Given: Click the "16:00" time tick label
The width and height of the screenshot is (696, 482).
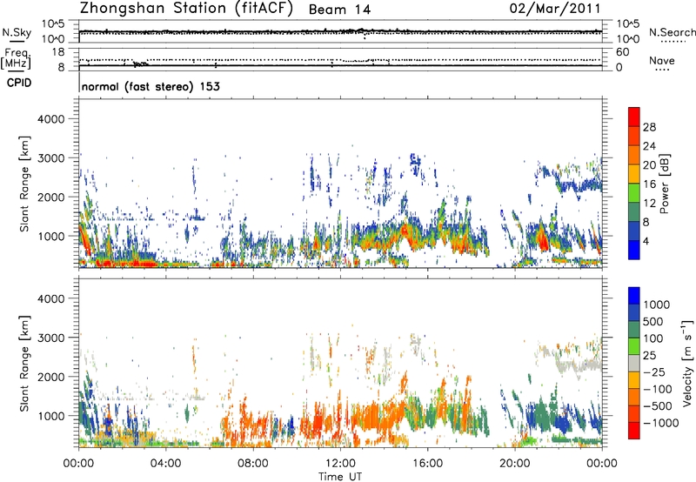Looking at the screenshot, I should 427,464.
